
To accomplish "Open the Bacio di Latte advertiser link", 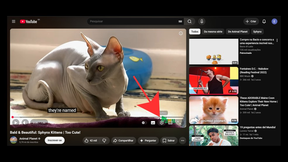I will (246, 46).
